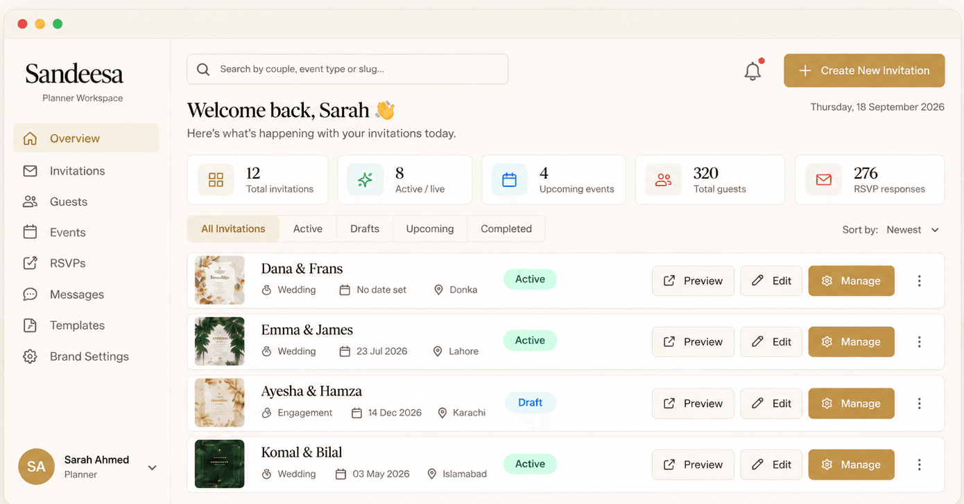Open more options for Dana & Frans
Screen dimensions: 964x504
(919, 281)
